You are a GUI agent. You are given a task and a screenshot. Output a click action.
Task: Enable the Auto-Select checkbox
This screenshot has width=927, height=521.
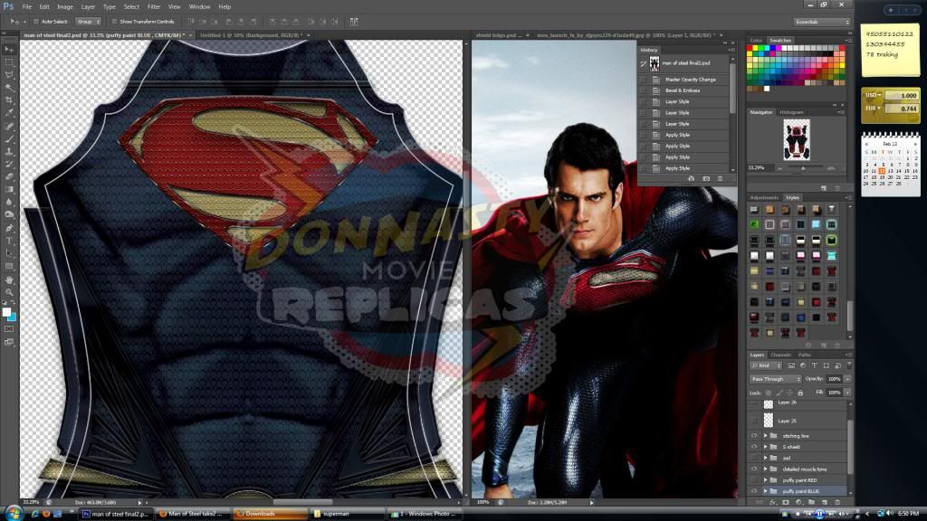point(36,22)
